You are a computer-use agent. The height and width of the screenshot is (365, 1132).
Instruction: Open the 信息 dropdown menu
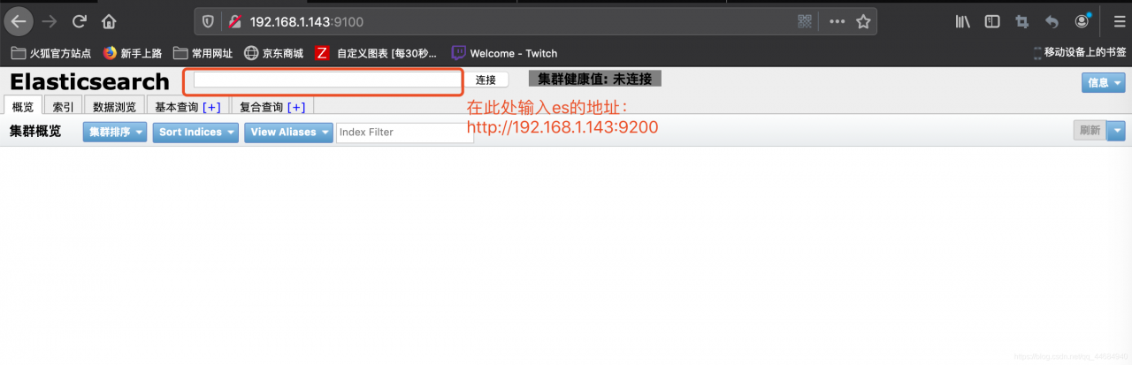click(x=1104, y=82)
